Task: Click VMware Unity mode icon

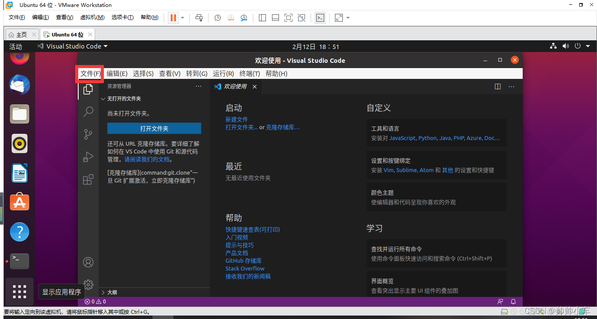Action: [302, 18]
